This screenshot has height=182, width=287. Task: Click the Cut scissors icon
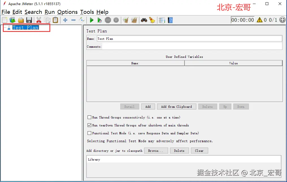[x=39, y=20]
